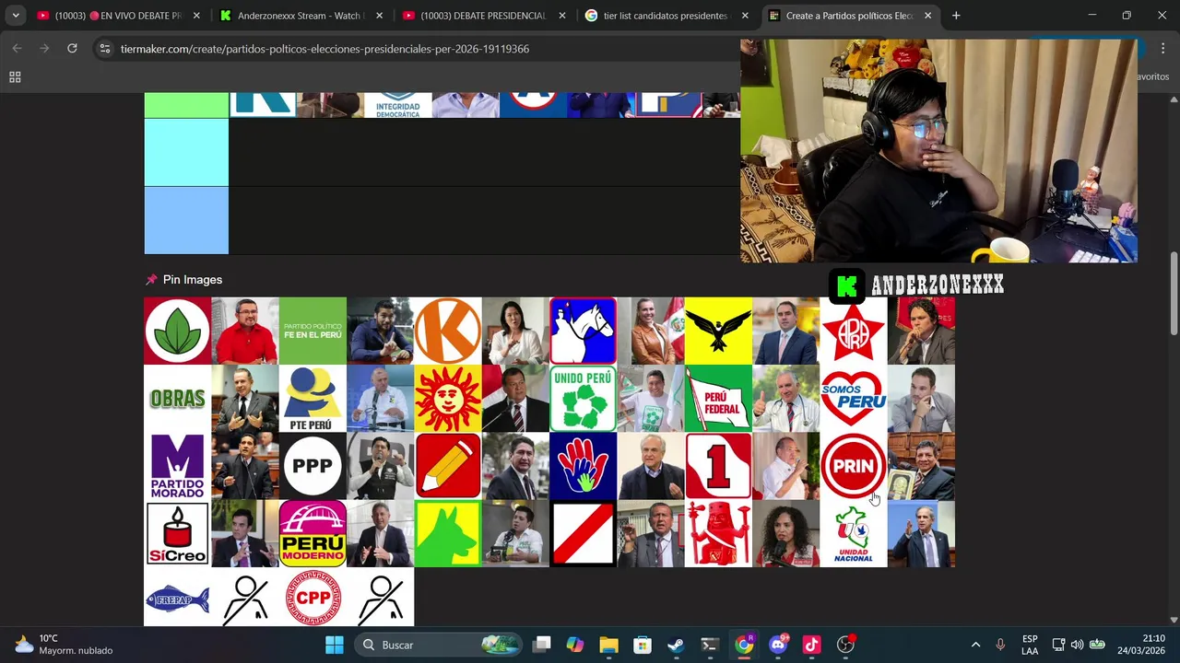Image resolution: width=1180 pixels, height=663 pixels.
Task: Click the red pencil party logo
Action: pyautogui.click(x=448, y=466)
